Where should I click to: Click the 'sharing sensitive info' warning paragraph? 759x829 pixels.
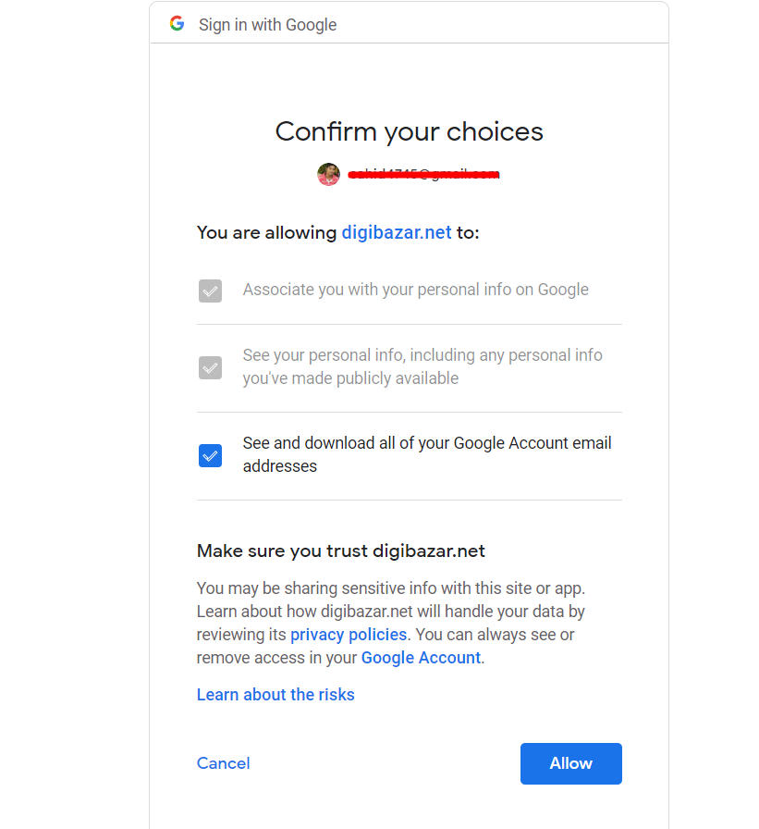tap(391, 623)
